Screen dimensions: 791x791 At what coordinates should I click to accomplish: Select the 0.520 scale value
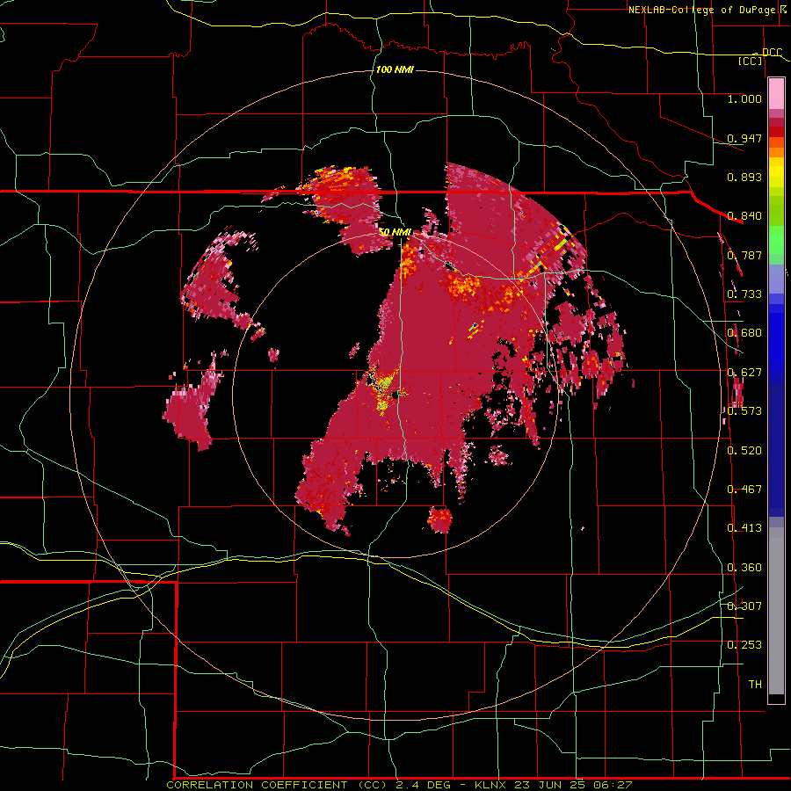coord(744,451)
